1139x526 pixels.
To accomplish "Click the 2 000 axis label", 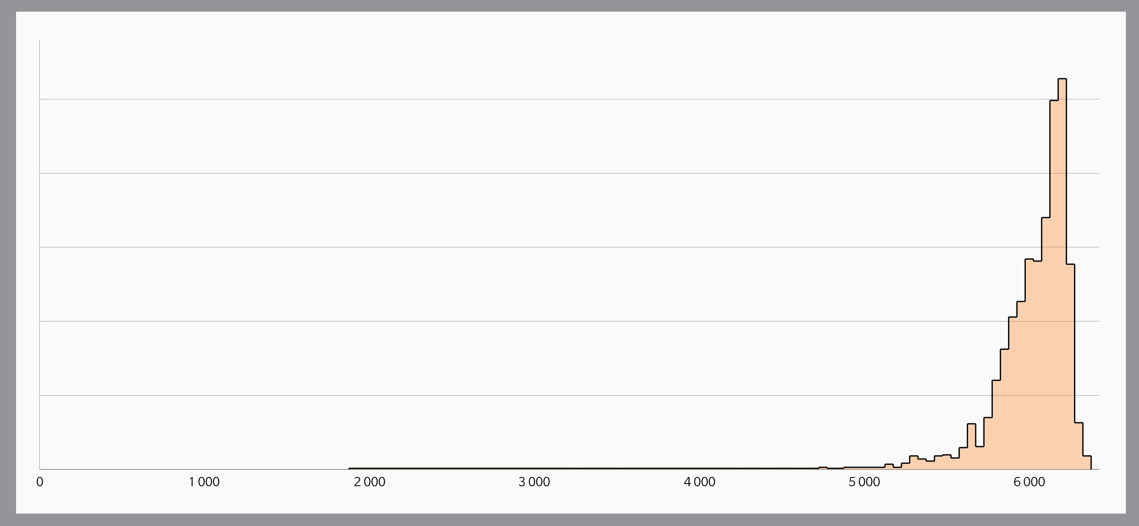I will click(370, 482).
